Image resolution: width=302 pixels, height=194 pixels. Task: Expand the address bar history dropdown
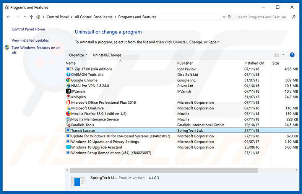[224, 17]
